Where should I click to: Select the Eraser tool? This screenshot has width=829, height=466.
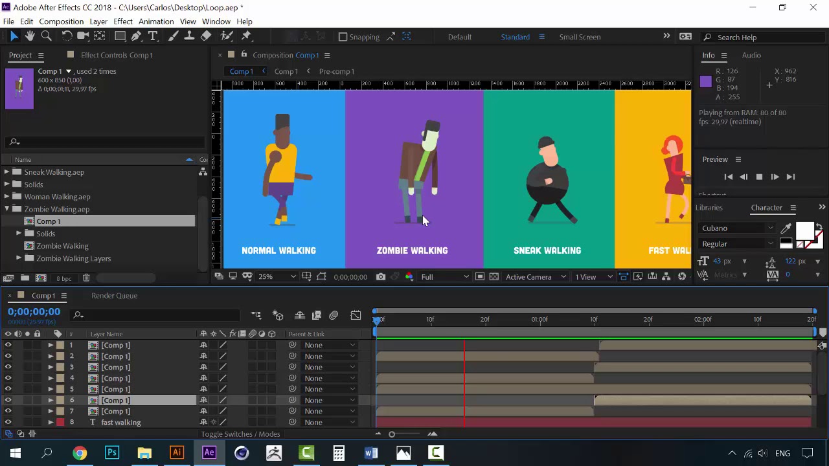coord(206,36)
